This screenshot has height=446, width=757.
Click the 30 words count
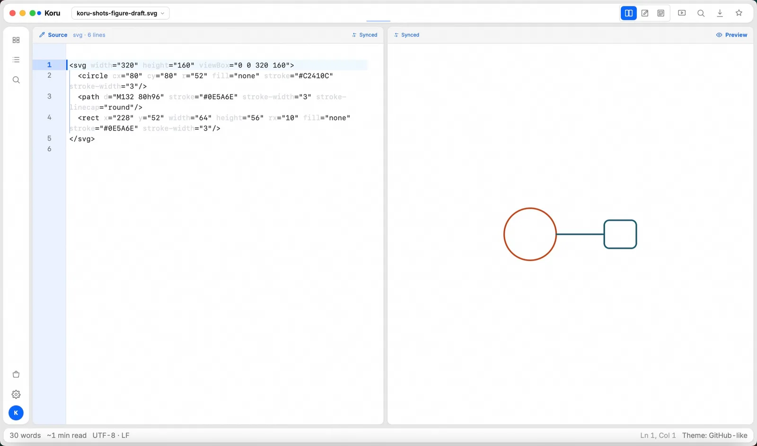25,436
